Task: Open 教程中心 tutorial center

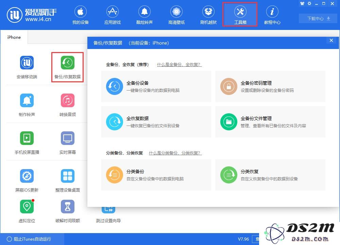Action: 272,15
